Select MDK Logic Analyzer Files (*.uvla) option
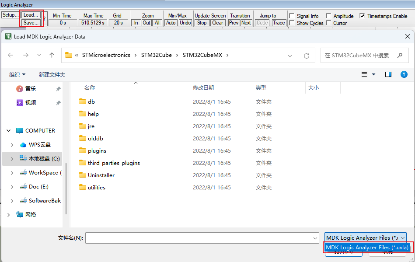The width and height of the screenshot is (415, 262). pos(367,248)
